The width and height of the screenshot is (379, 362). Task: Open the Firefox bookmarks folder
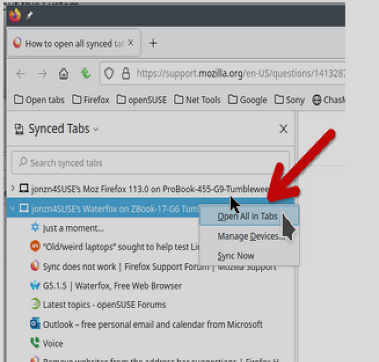pyautogui.click(x=90, y=100)
